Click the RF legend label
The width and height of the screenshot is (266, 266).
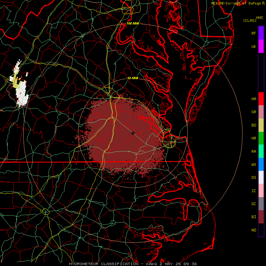point(254,33)
